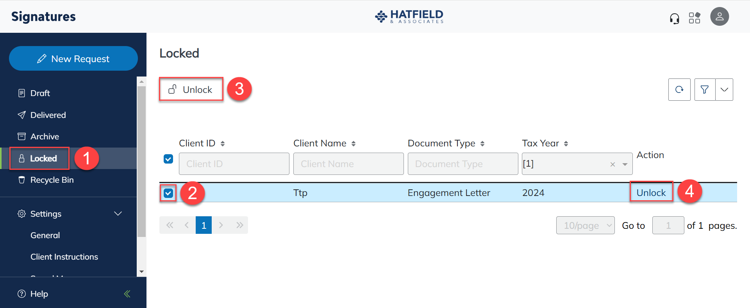Click the New Request button
Viewport: 750px width, 308px height.
point(73,59)
